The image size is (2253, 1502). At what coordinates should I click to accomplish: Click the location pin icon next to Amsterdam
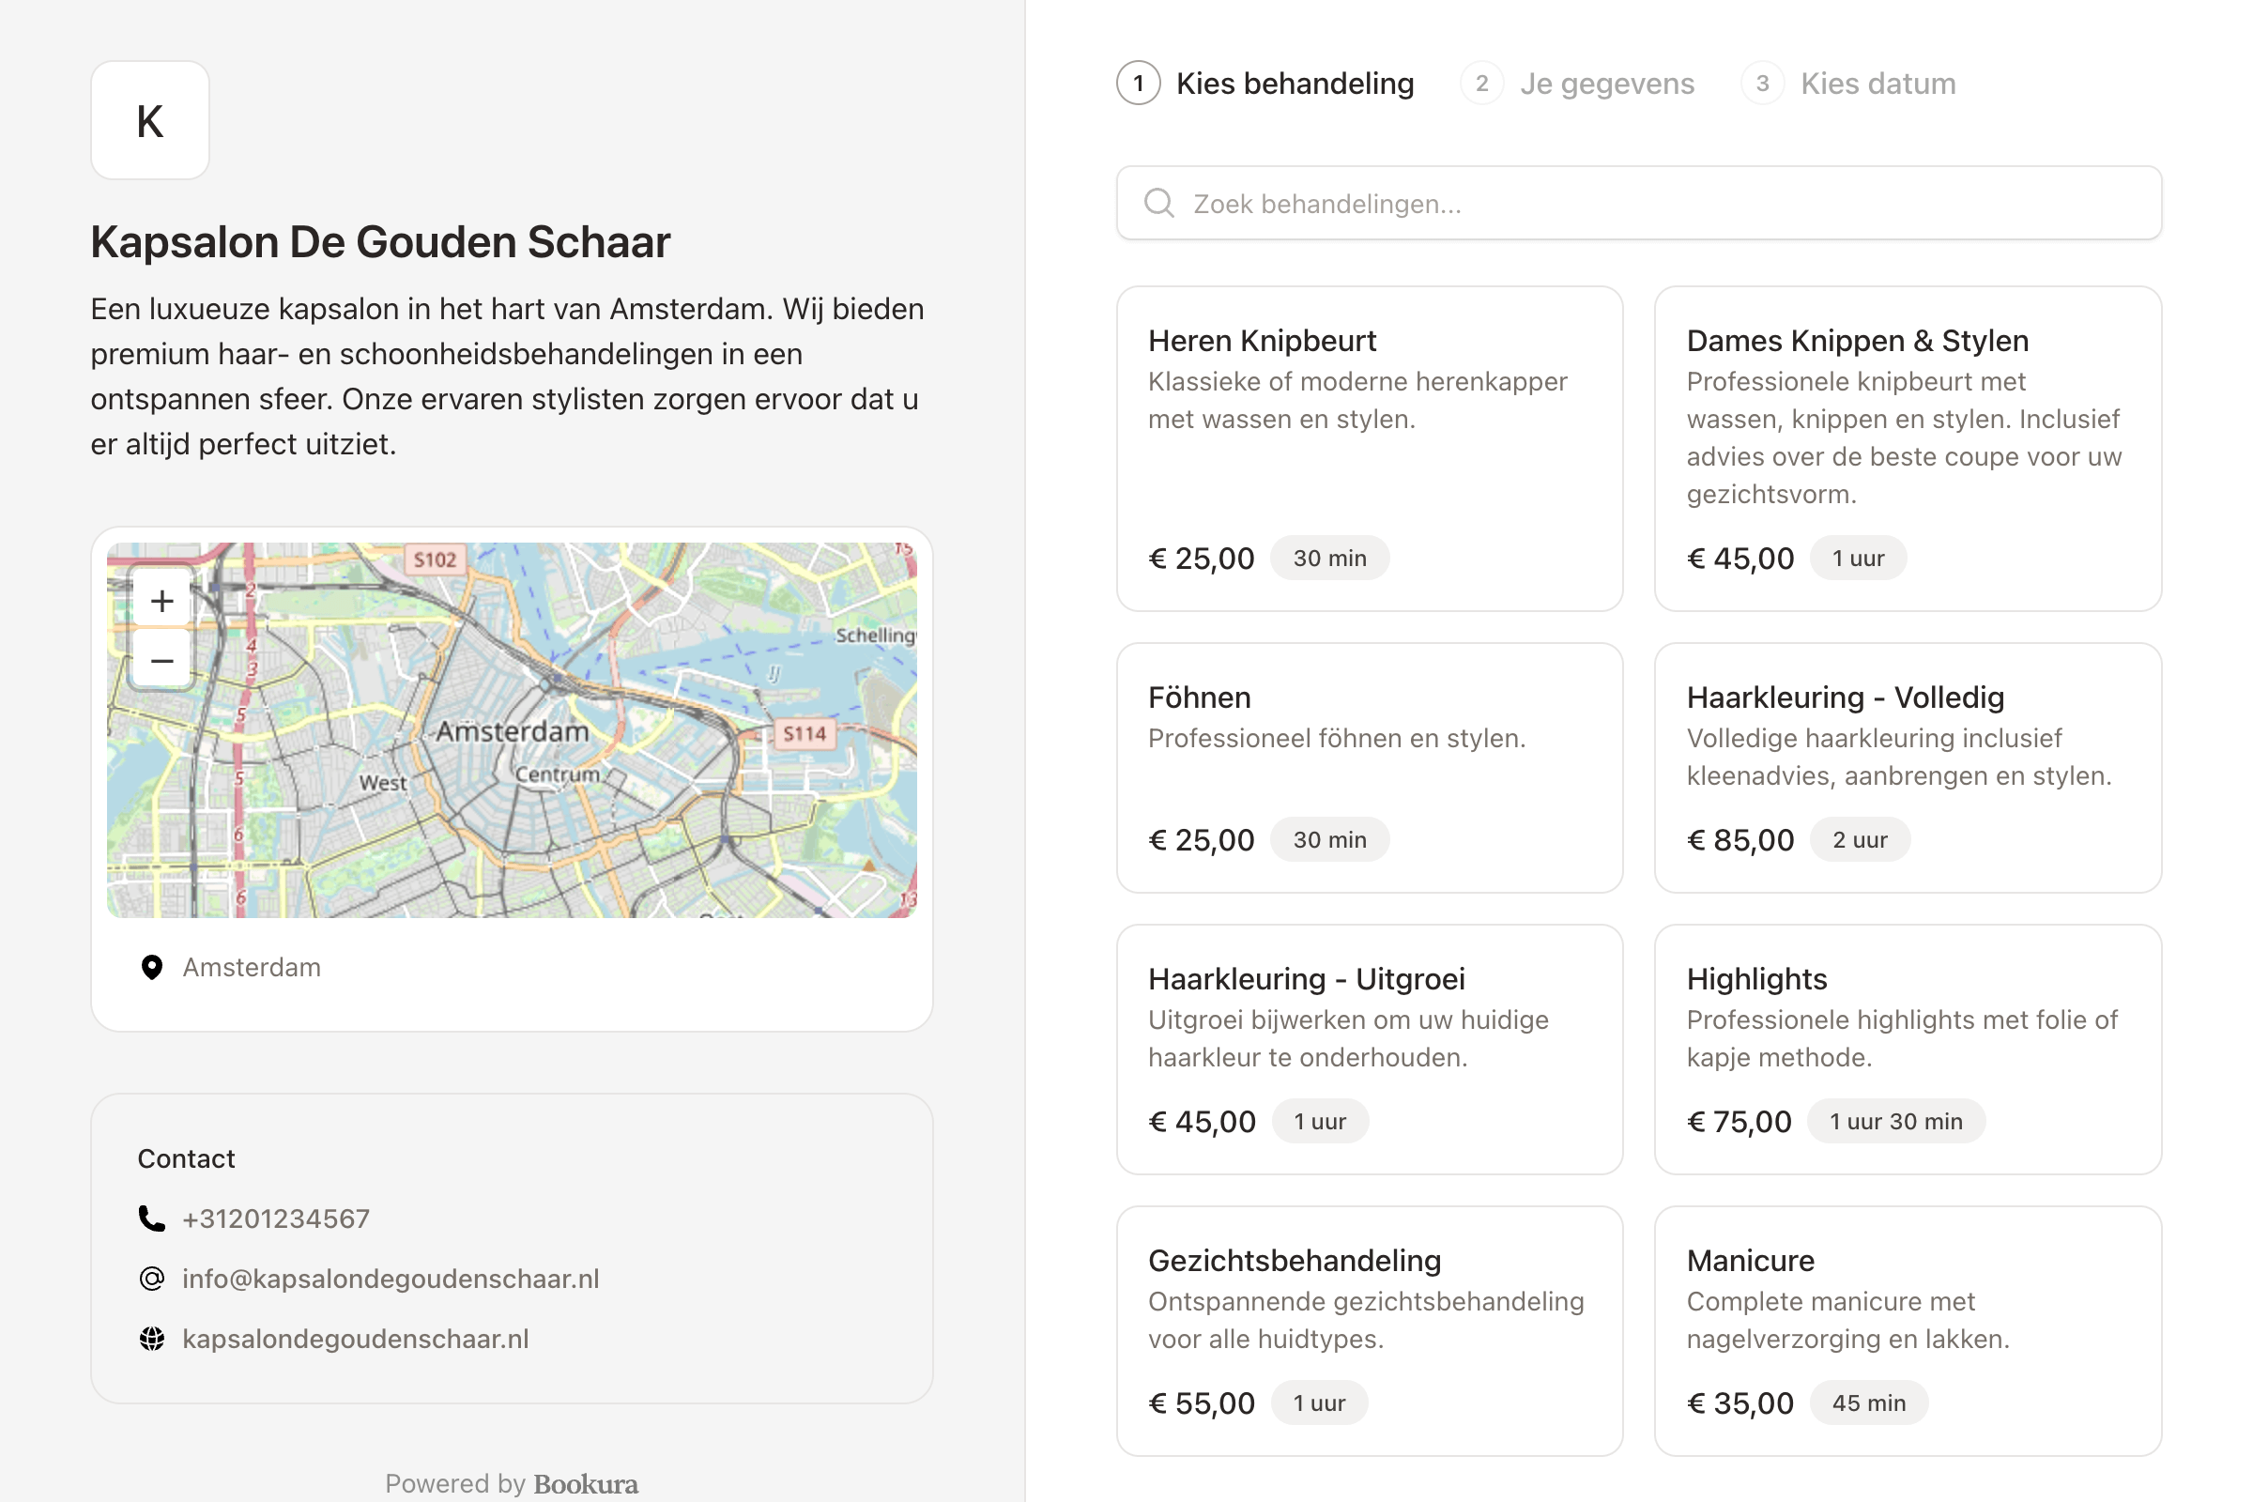[x=151, y=967]
